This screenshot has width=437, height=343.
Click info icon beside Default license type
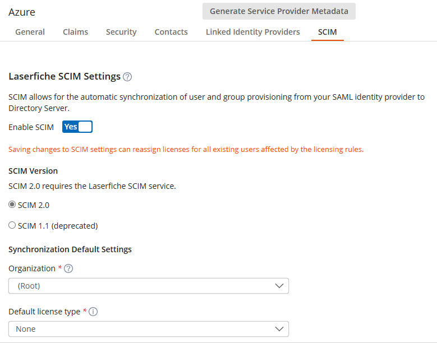93,312
